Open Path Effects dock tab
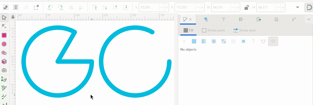The image size is (313, 105). point(294,19)
